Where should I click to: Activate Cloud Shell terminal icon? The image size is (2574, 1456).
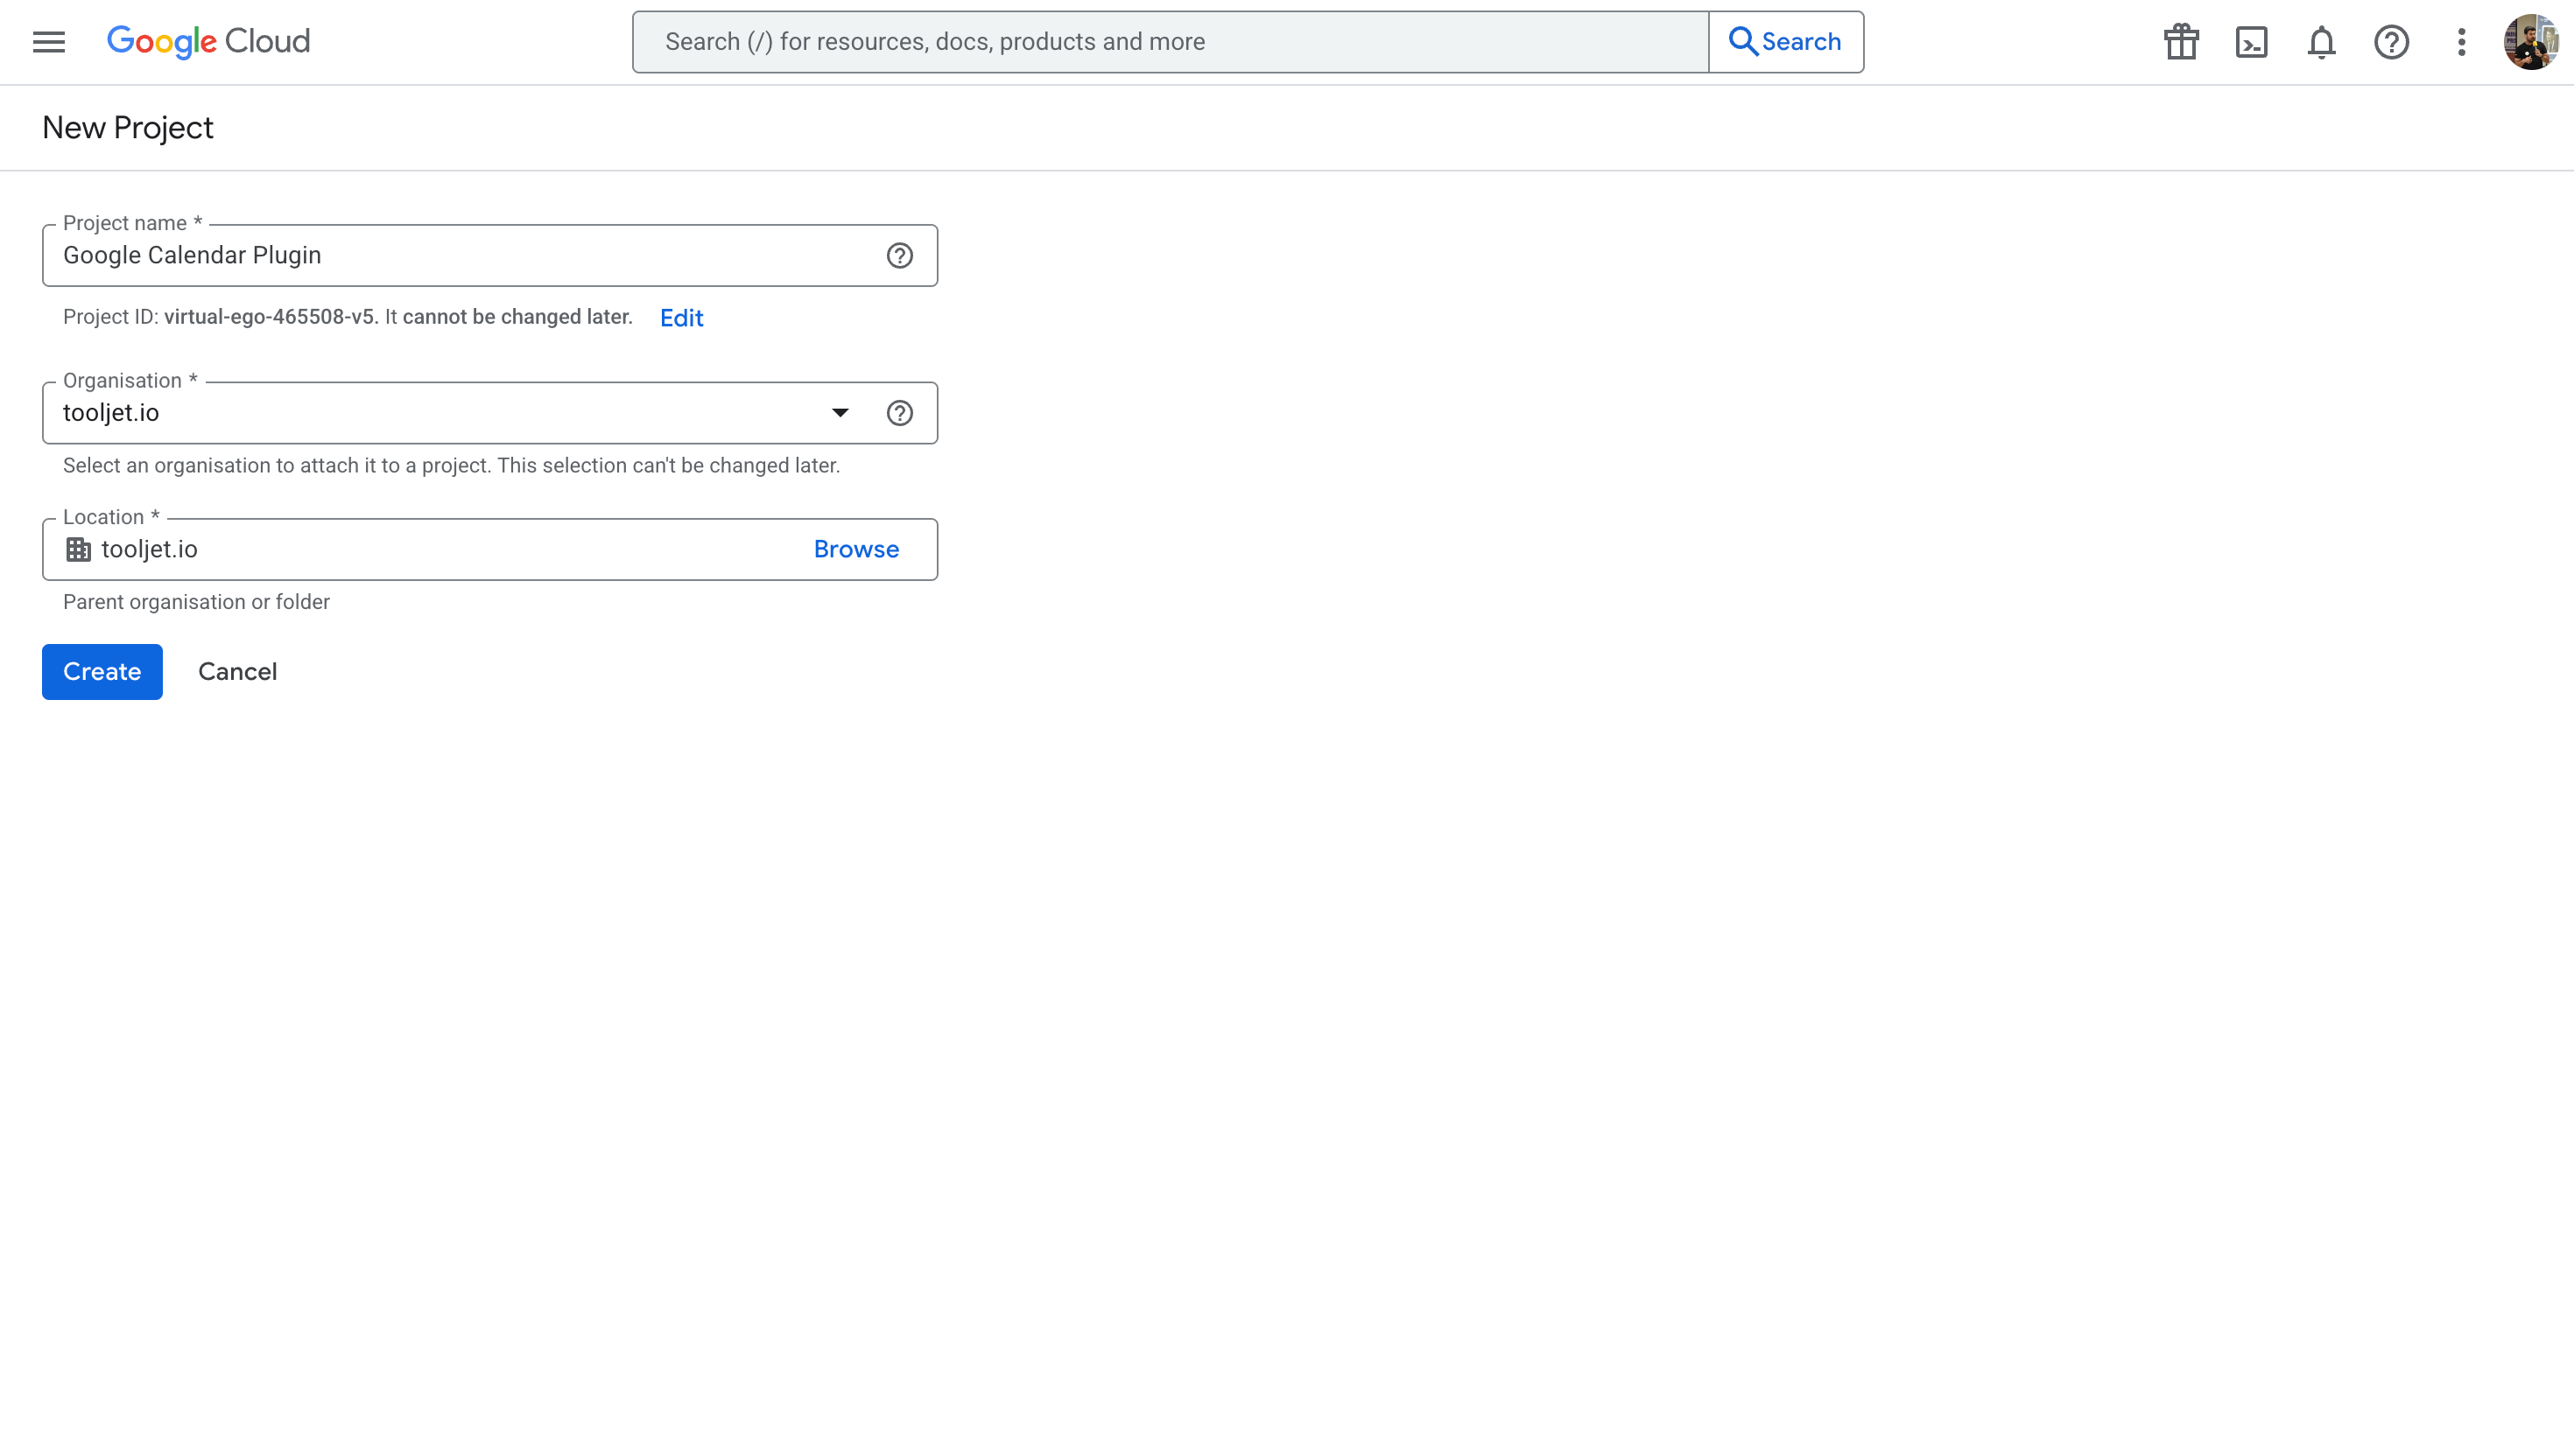click(x=2251, y=42)
